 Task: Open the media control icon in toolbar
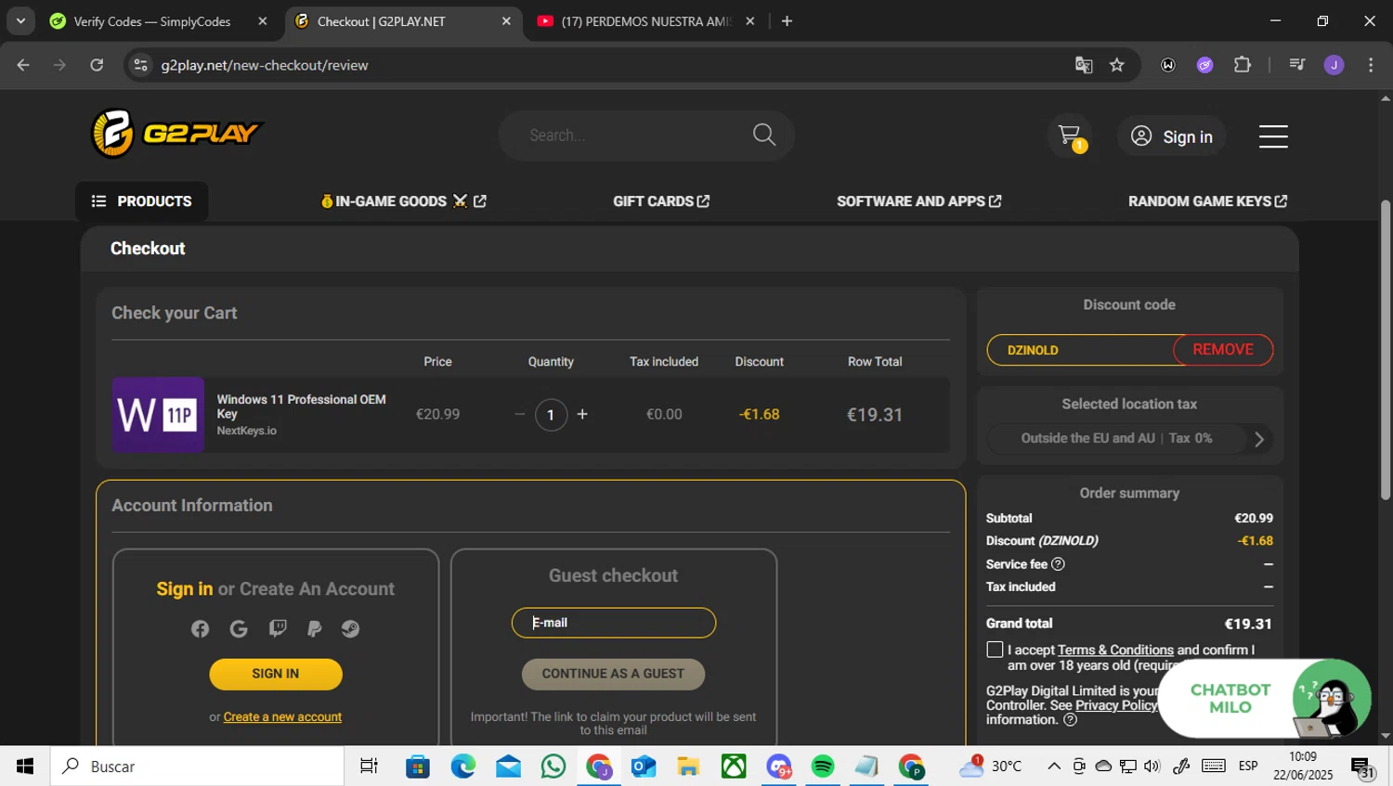point(1297,65)
